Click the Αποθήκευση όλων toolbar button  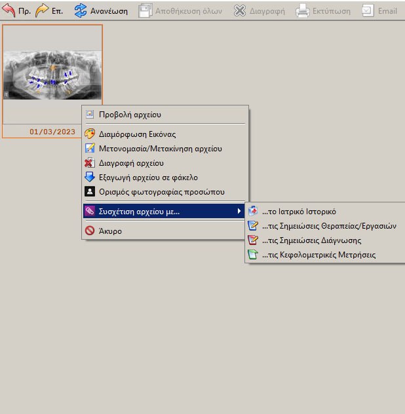(x=180, y=10)
